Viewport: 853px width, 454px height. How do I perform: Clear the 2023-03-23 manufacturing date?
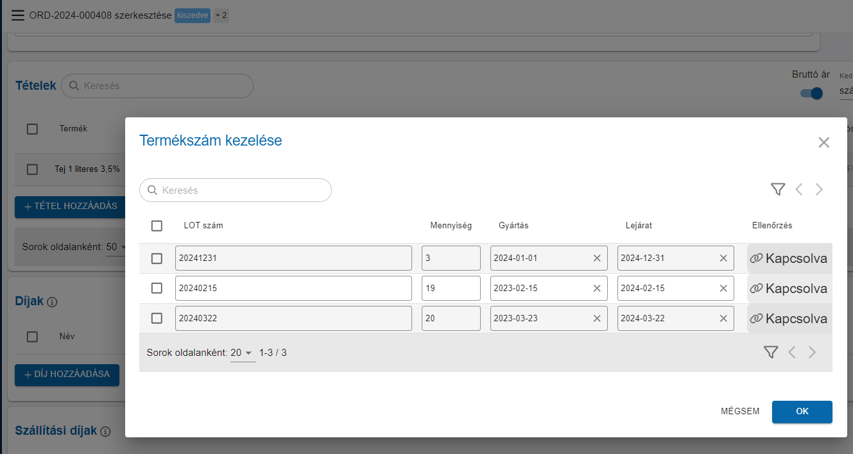(597, 318)
